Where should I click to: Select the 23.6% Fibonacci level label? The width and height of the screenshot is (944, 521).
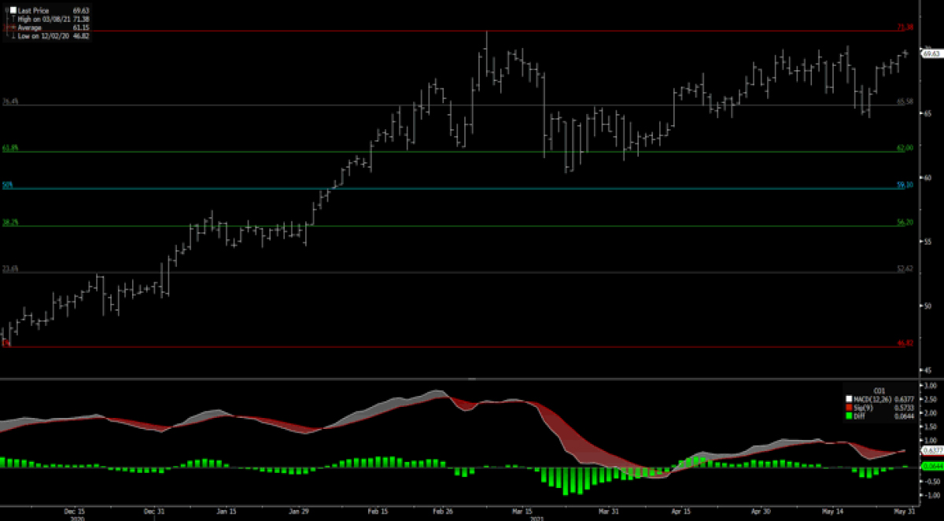pos(10,269)
